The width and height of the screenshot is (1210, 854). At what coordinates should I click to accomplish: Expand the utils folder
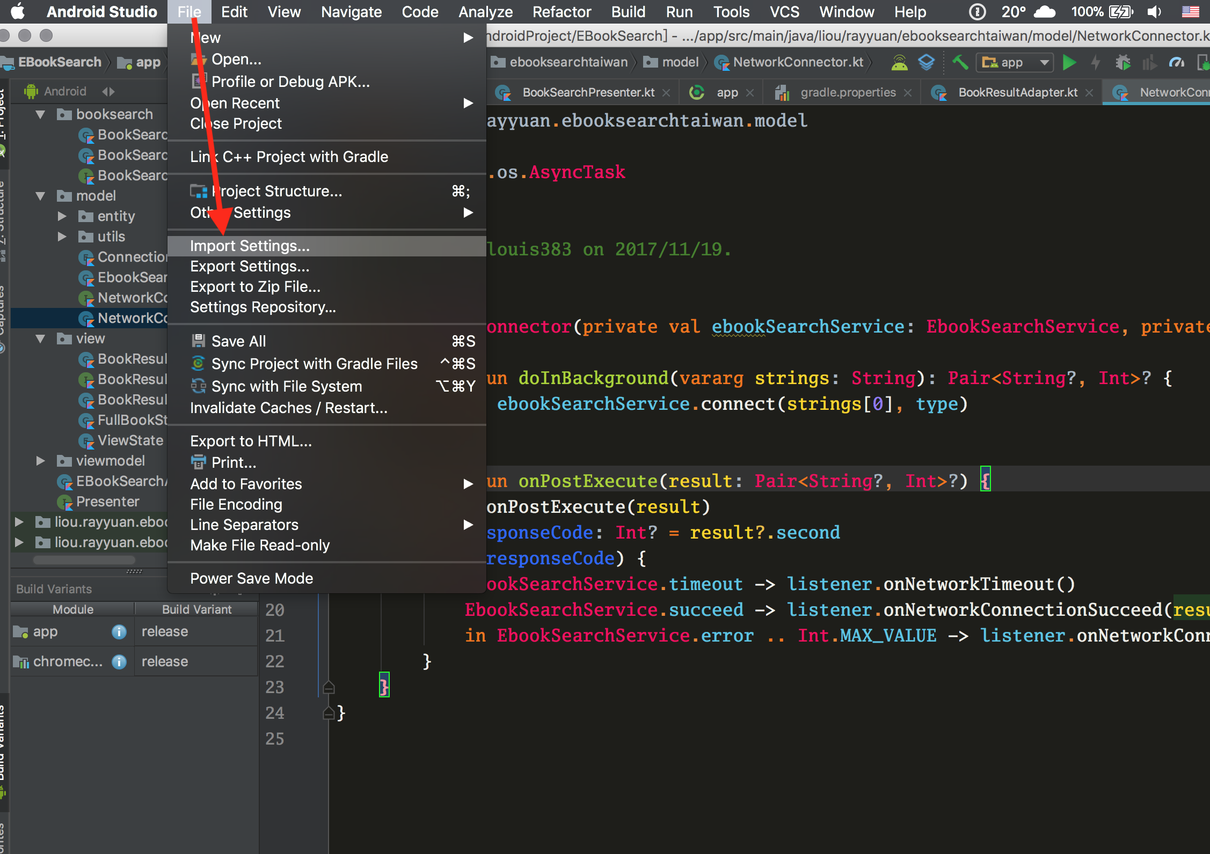point(62,237)
